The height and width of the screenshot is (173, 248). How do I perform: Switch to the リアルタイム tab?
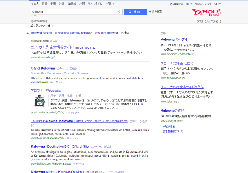click(95, 4)
